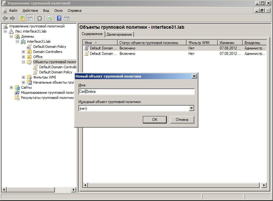Click the clipboard toolbar icon
273x201 pixels.
pyautogui.click(x=40, y=18)
